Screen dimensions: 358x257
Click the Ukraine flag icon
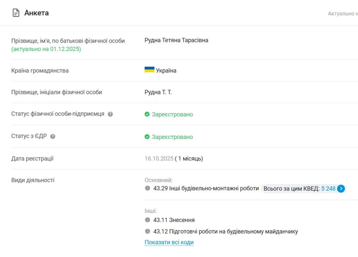(149, 70)
